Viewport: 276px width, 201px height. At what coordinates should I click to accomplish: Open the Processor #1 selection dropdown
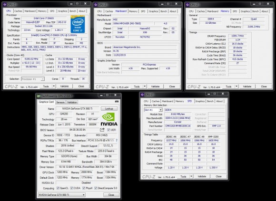(33, 79)
